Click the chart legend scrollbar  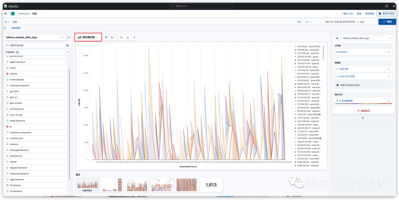tap(323, 53)
